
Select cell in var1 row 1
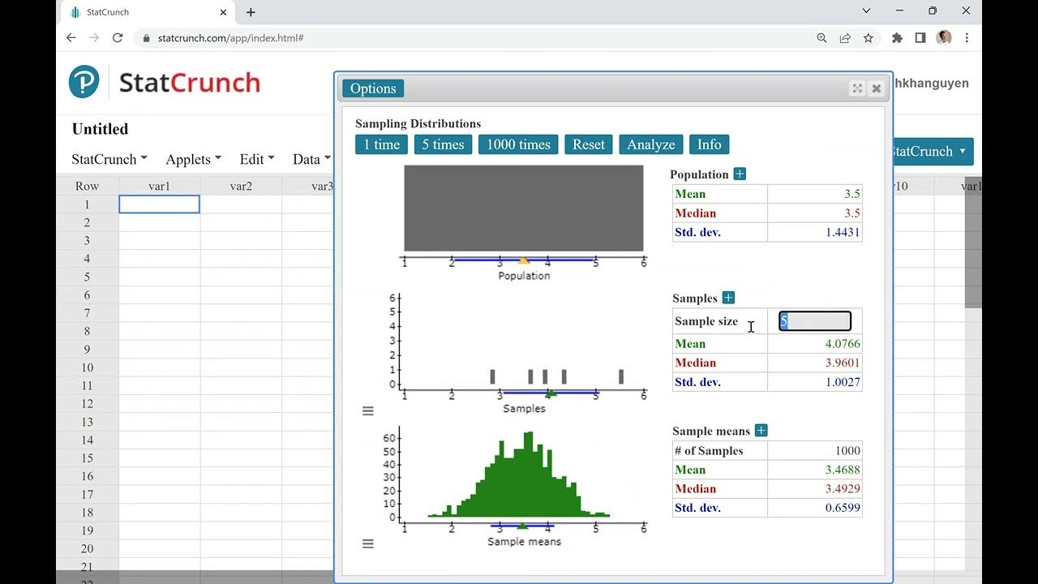[160, 204]
